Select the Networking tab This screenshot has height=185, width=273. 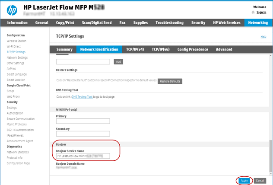[x=258, y=22]
